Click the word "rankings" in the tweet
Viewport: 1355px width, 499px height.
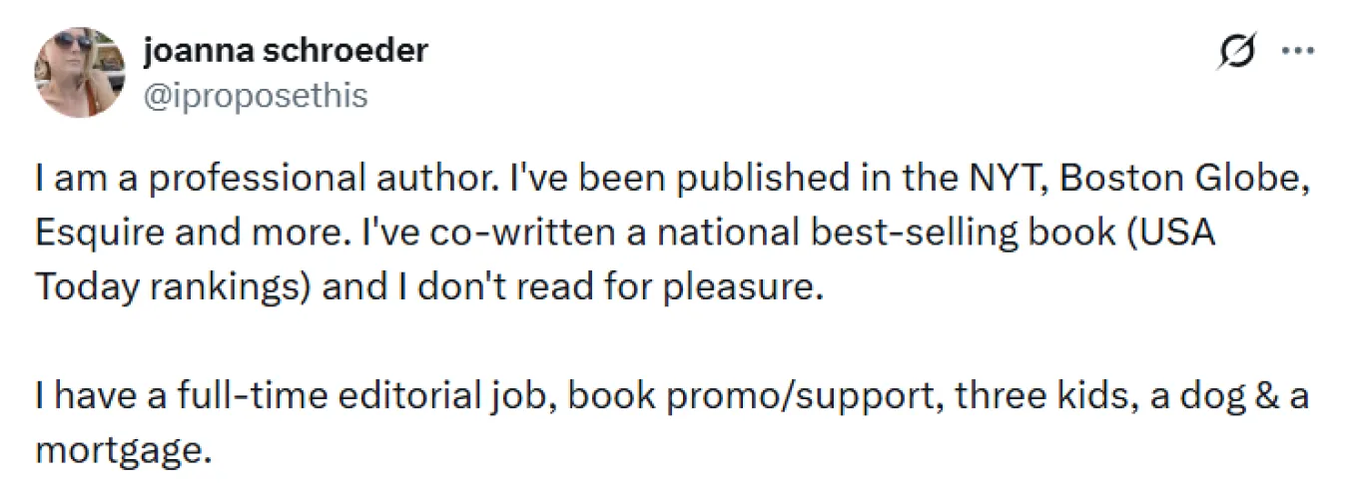(222, 288)
